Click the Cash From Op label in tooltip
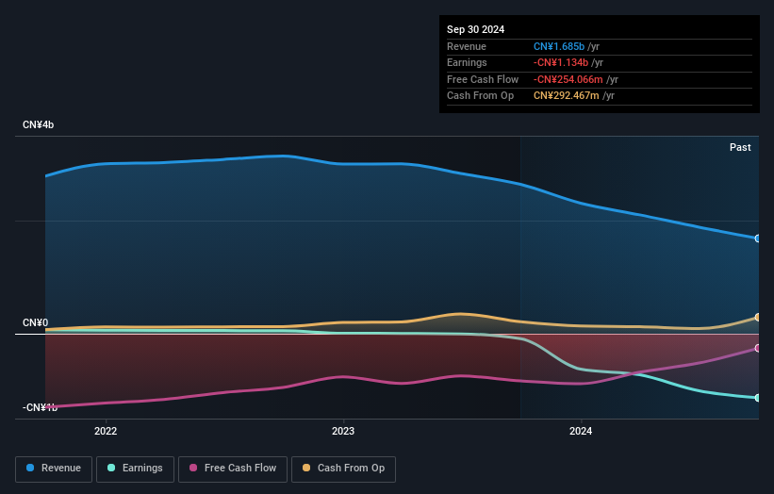 (480, 96)
